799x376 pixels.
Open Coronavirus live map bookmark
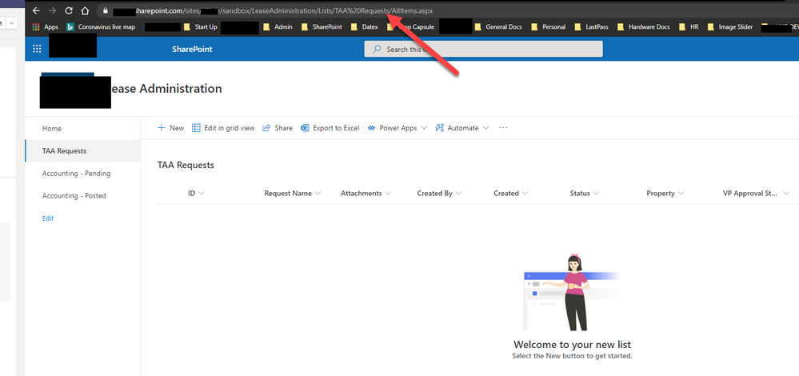pos(101,27)
